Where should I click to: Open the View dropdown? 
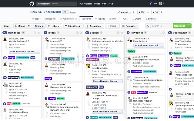[7, 26]
